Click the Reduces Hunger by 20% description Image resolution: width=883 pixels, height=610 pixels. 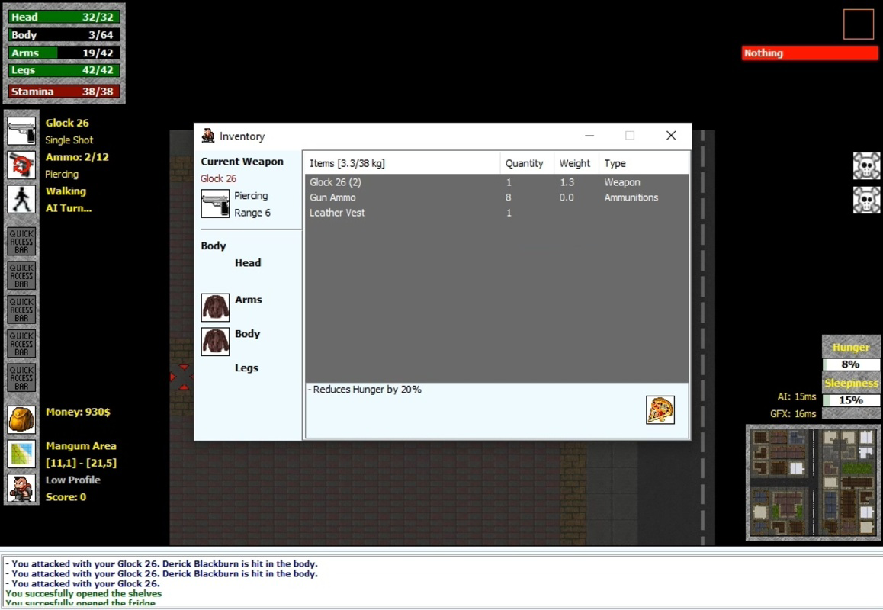[365, 390]
